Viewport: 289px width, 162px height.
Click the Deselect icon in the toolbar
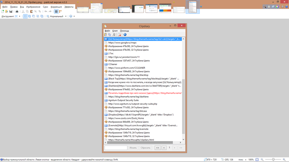(40, 12)
